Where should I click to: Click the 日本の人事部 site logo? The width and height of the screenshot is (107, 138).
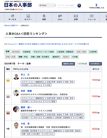pos(18,5)
